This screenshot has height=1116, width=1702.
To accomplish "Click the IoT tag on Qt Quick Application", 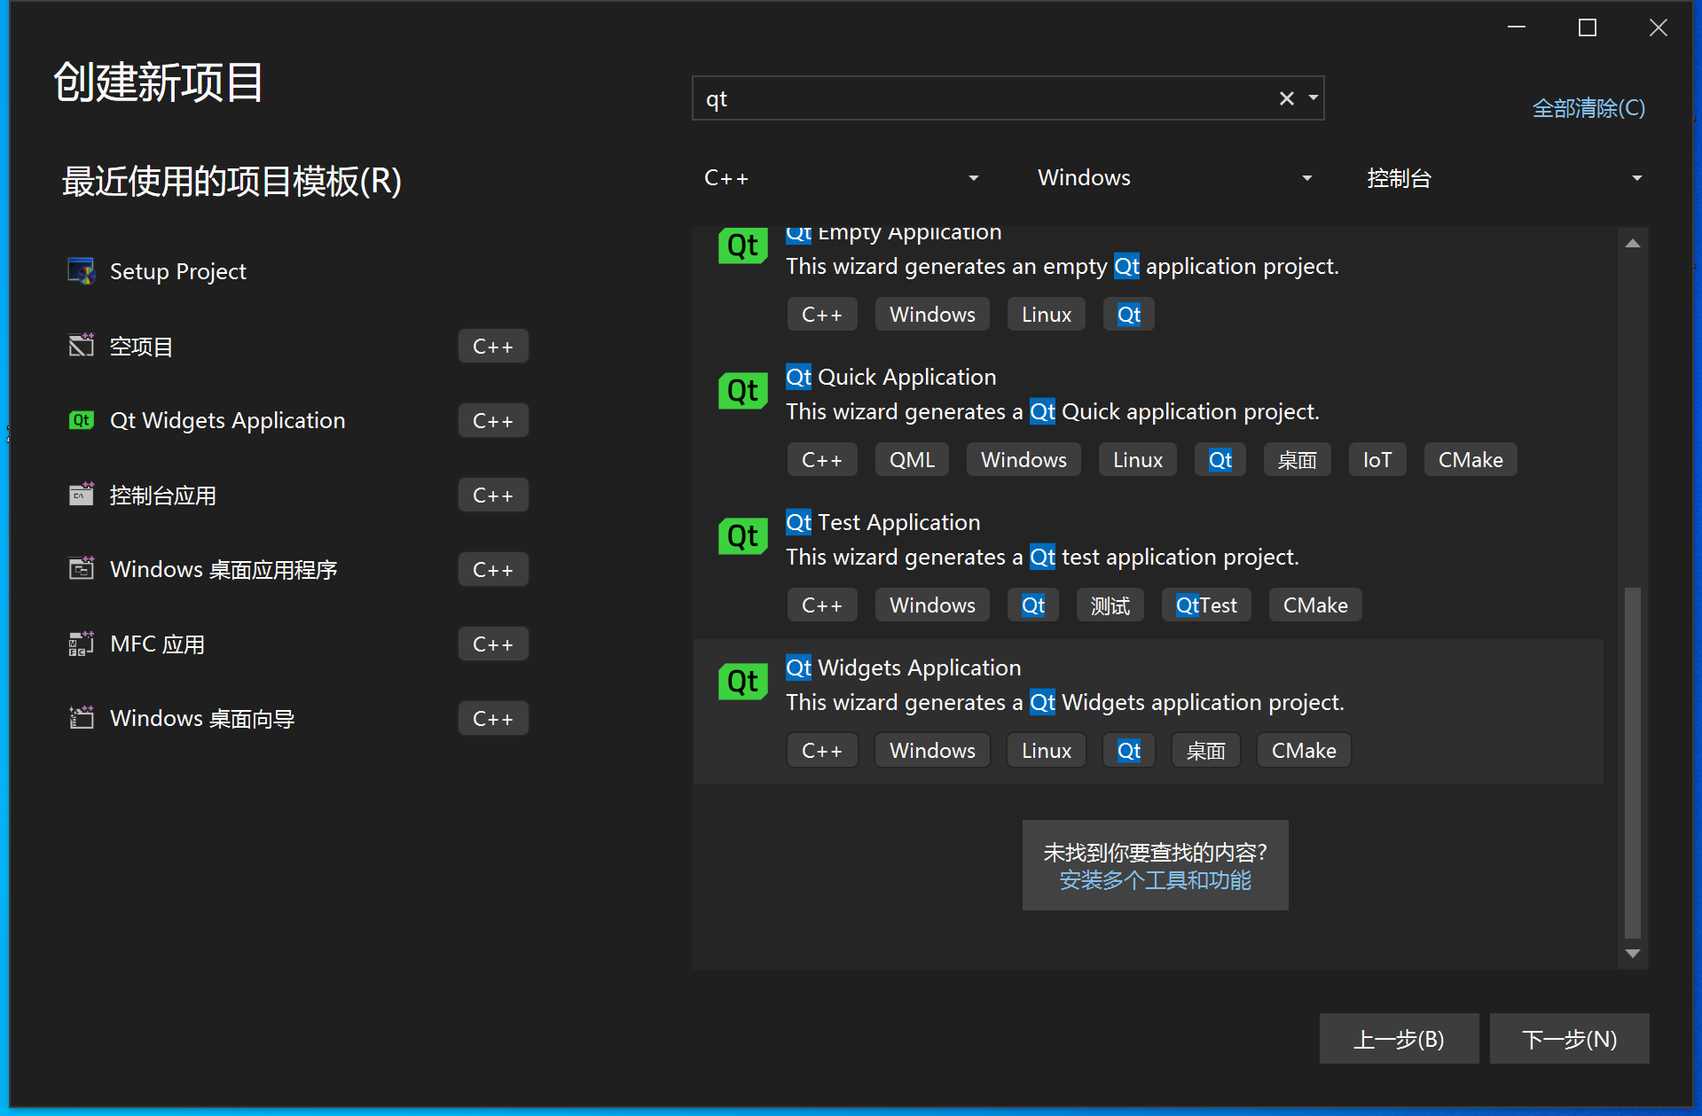I will 1377,460.
